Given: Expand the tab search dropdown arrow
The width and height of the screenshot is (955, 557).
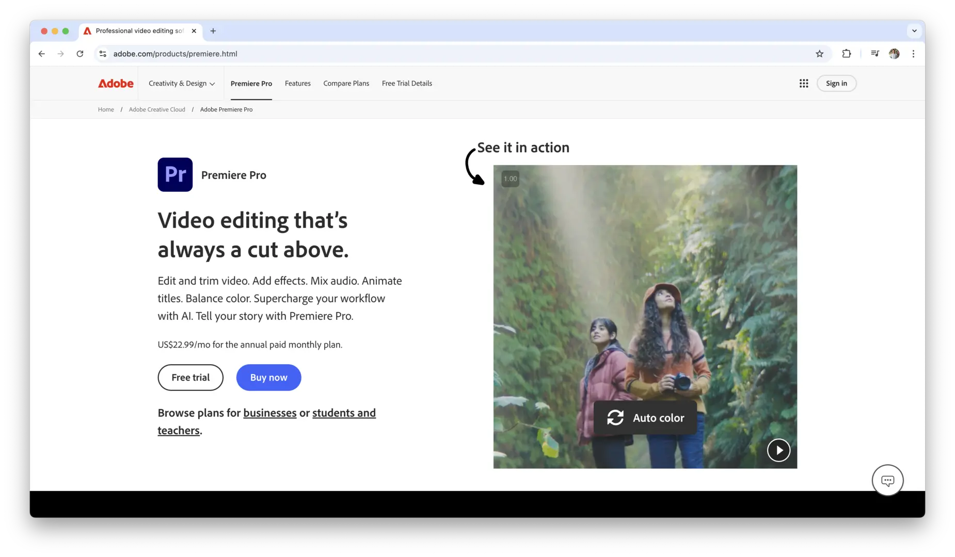Looking at the screenshot, I should pyautogui.click(x=914, y=31).
